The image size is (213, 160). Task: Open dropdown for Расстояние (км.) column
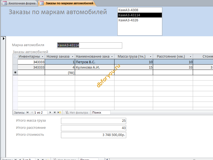coord(190,57)
